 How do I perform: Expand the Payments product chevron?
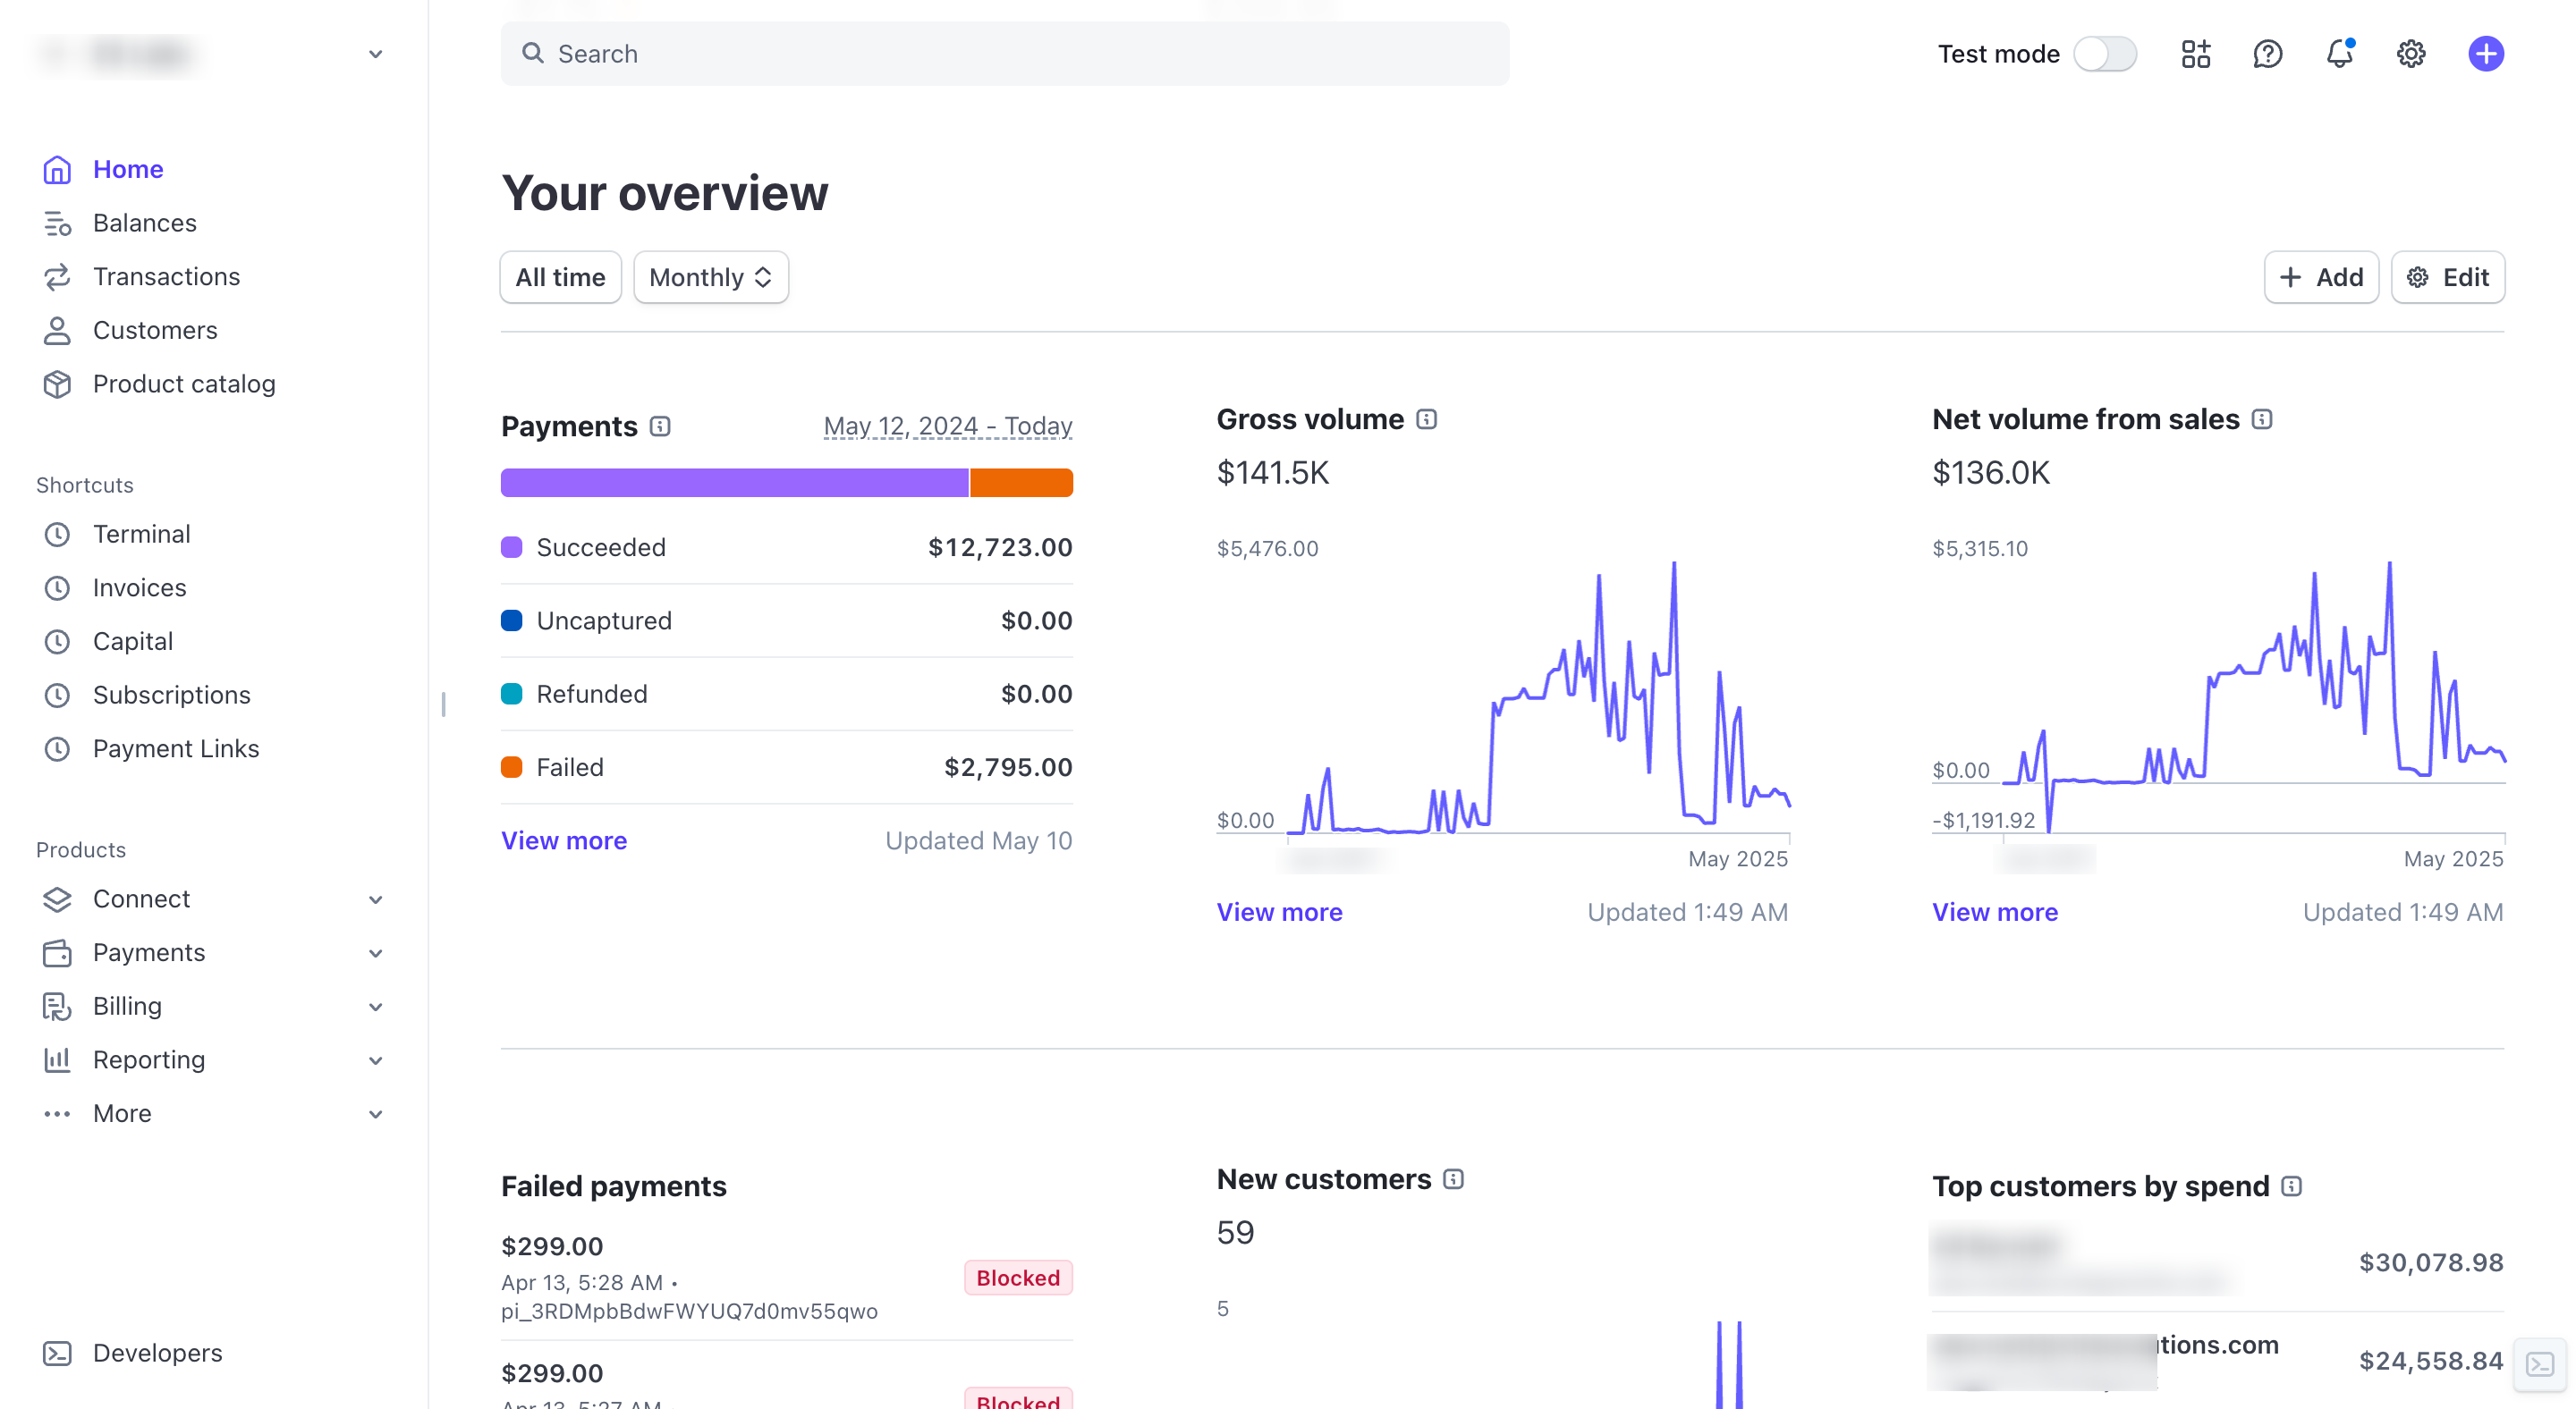click(x=376, y=953)
